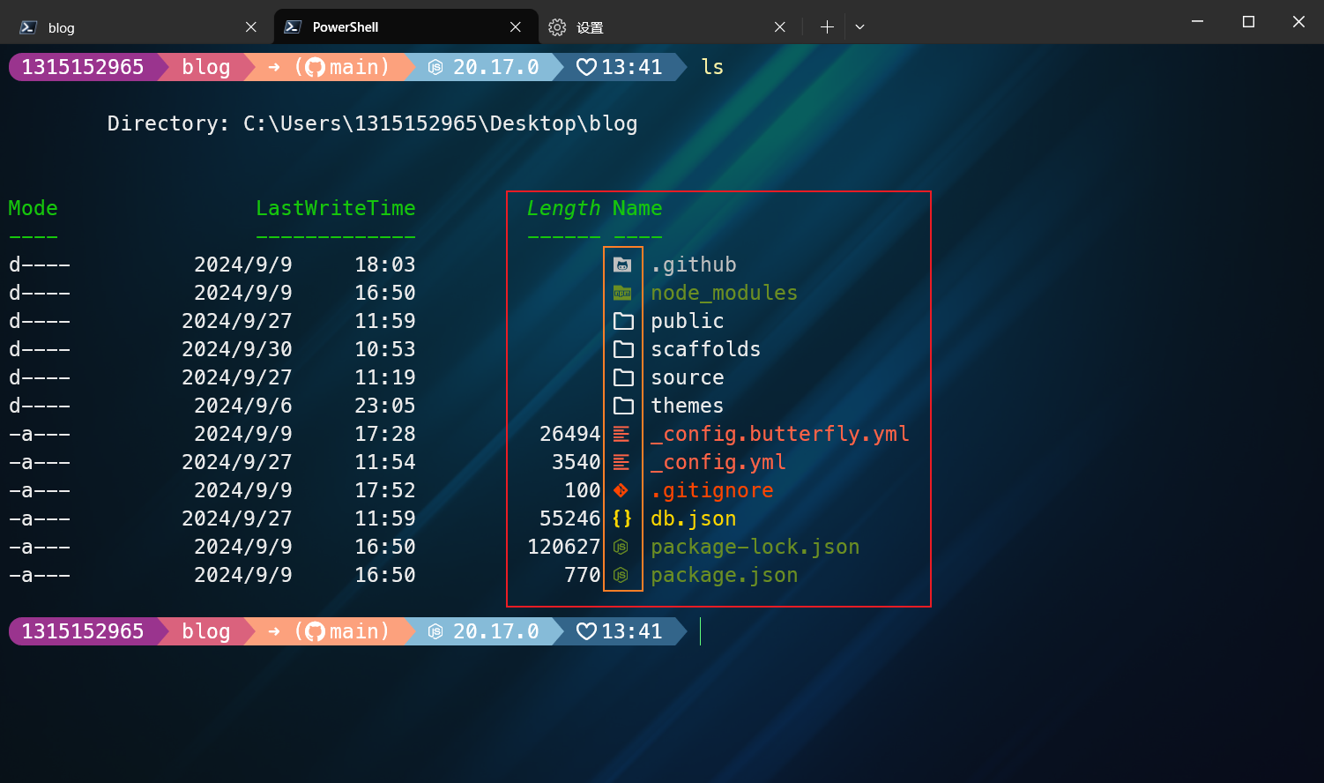Close the blog tab
Screen dimensions: 1324x783
(251, 27)
